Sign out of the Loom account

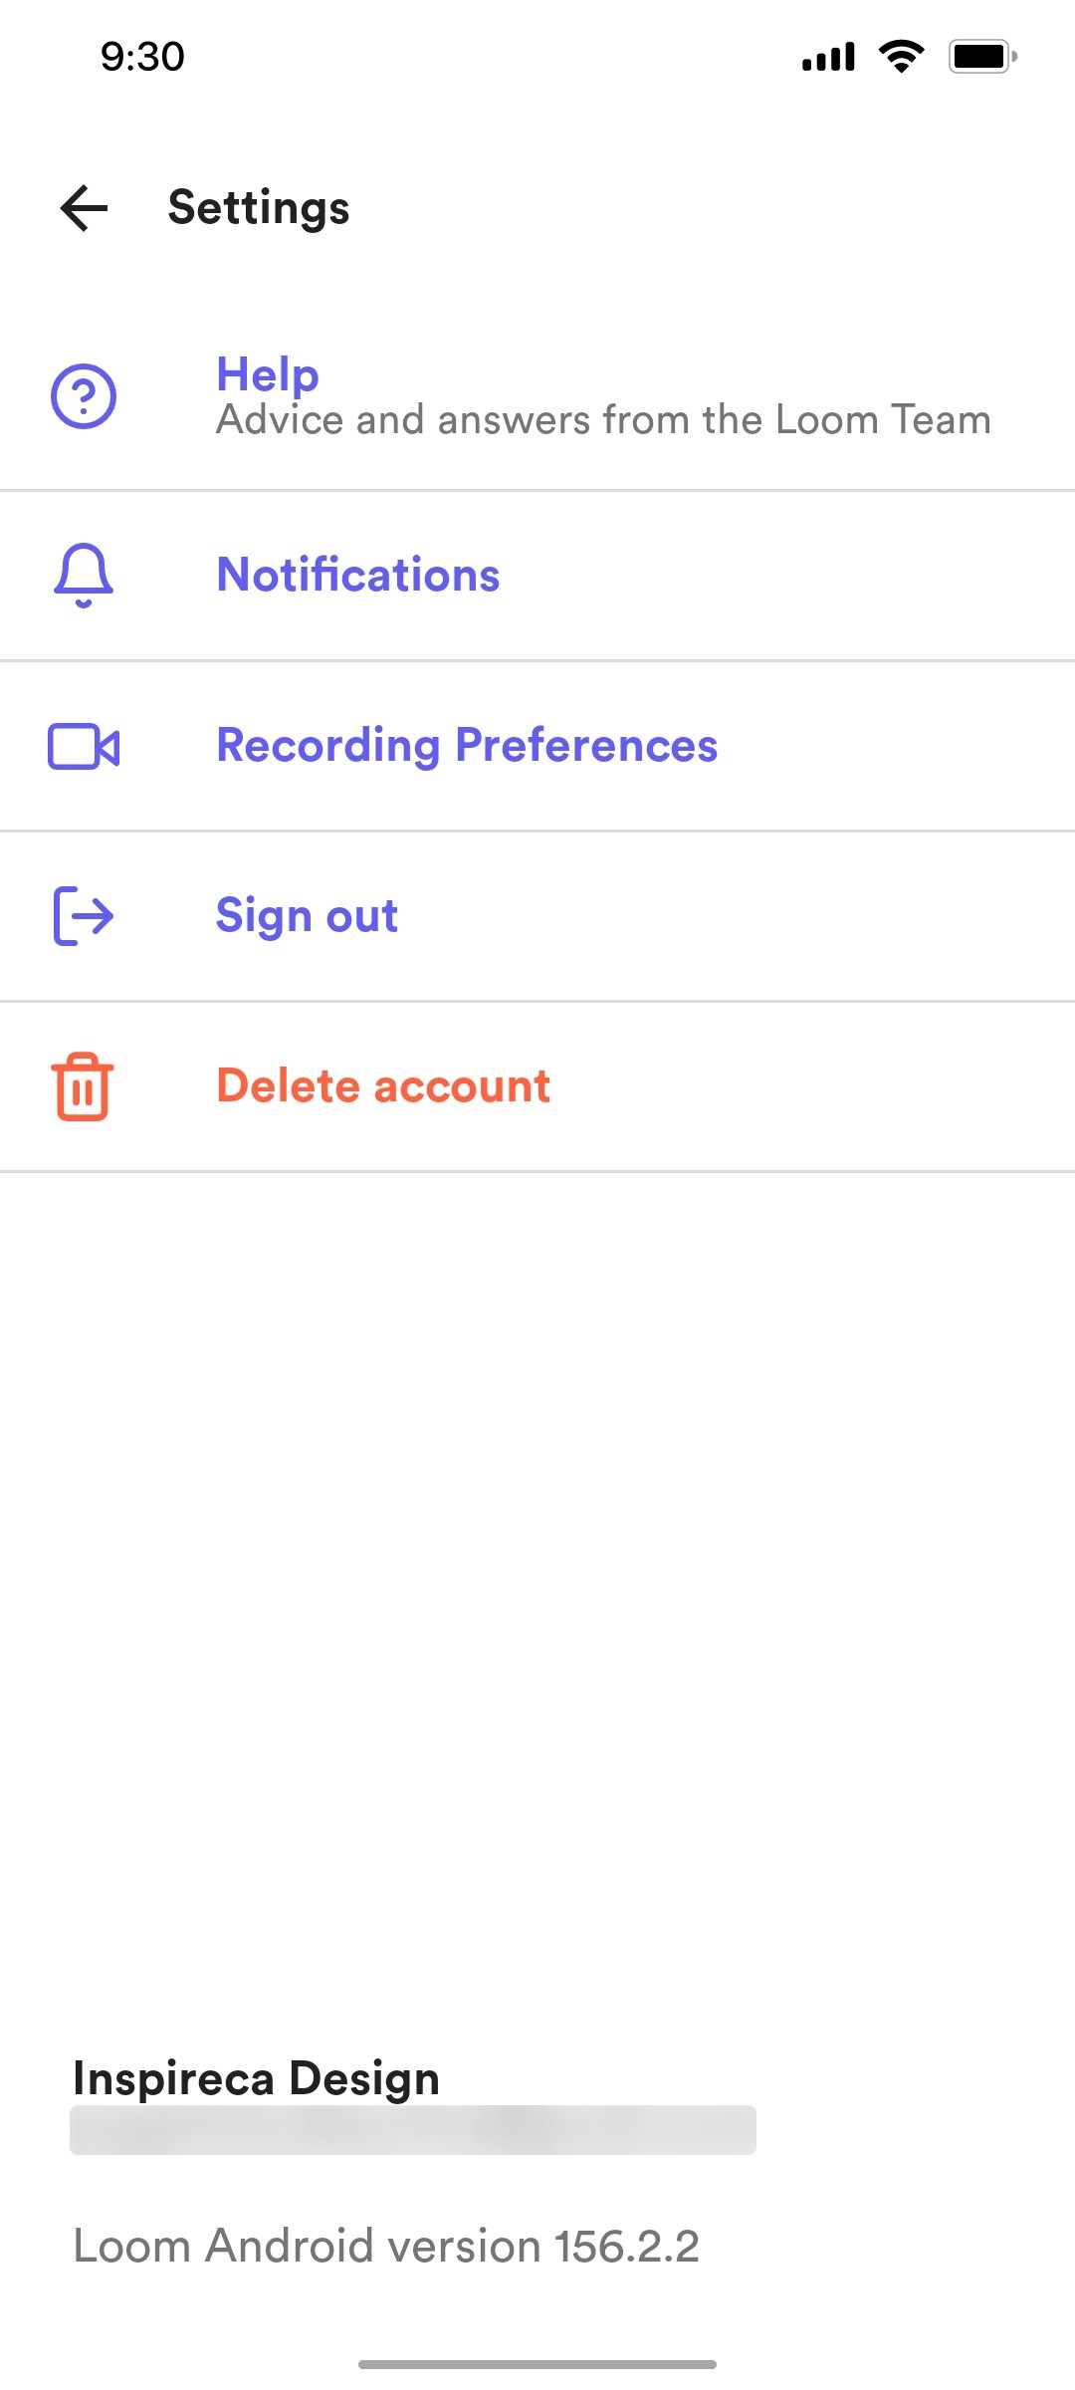(x=306, y=916)
